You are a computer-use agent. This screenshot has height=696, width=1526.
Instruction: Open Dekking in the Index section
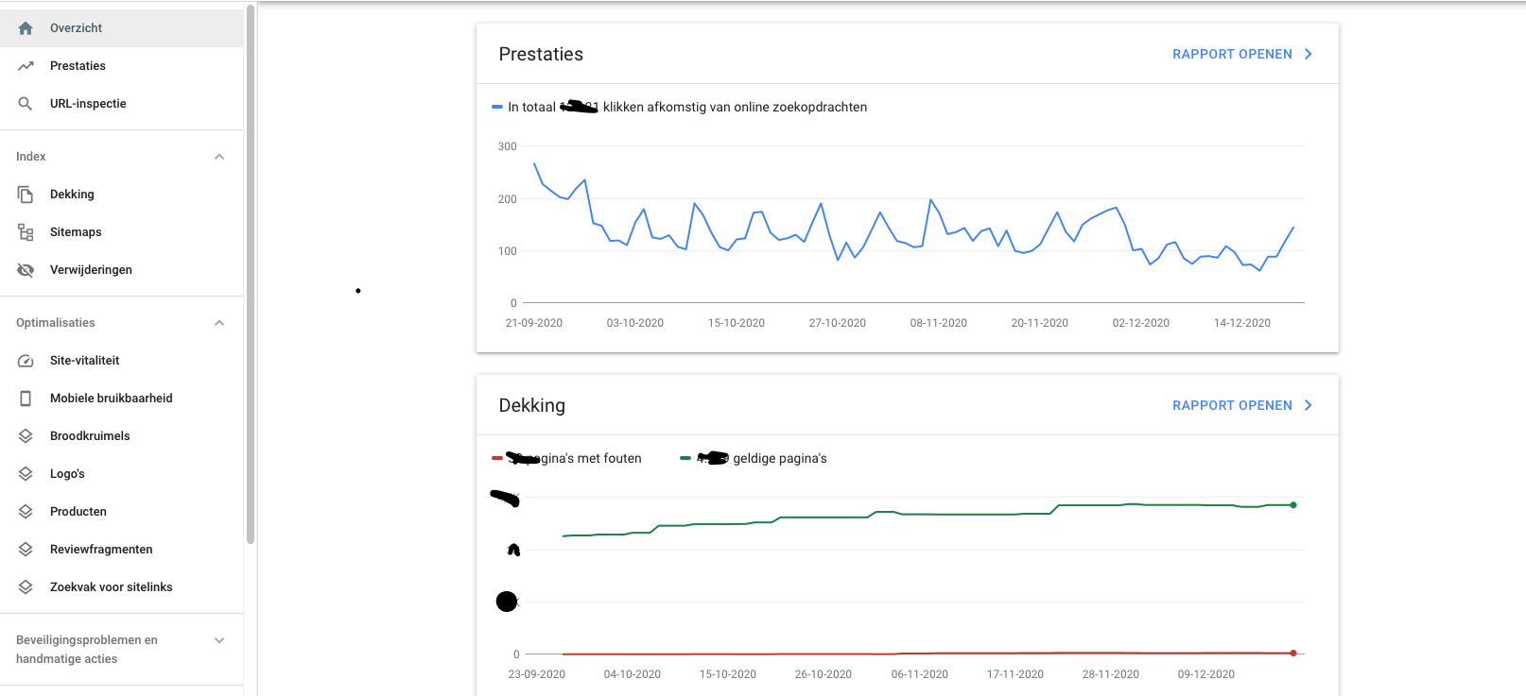click(121, 195)
